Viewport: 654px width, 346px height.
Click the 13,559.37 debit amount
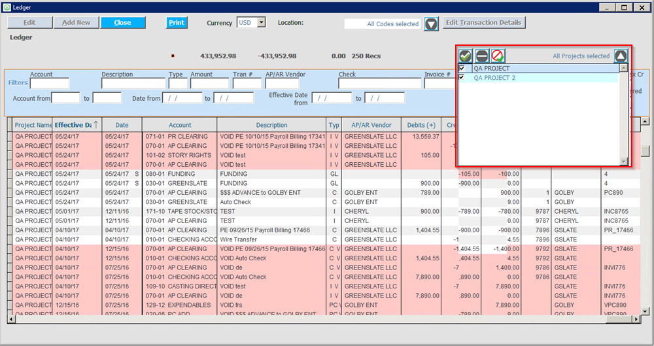[426, 137]
